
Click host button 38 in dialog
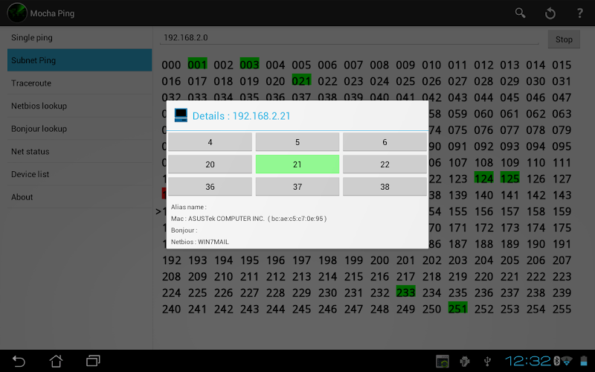pos(385,187)
